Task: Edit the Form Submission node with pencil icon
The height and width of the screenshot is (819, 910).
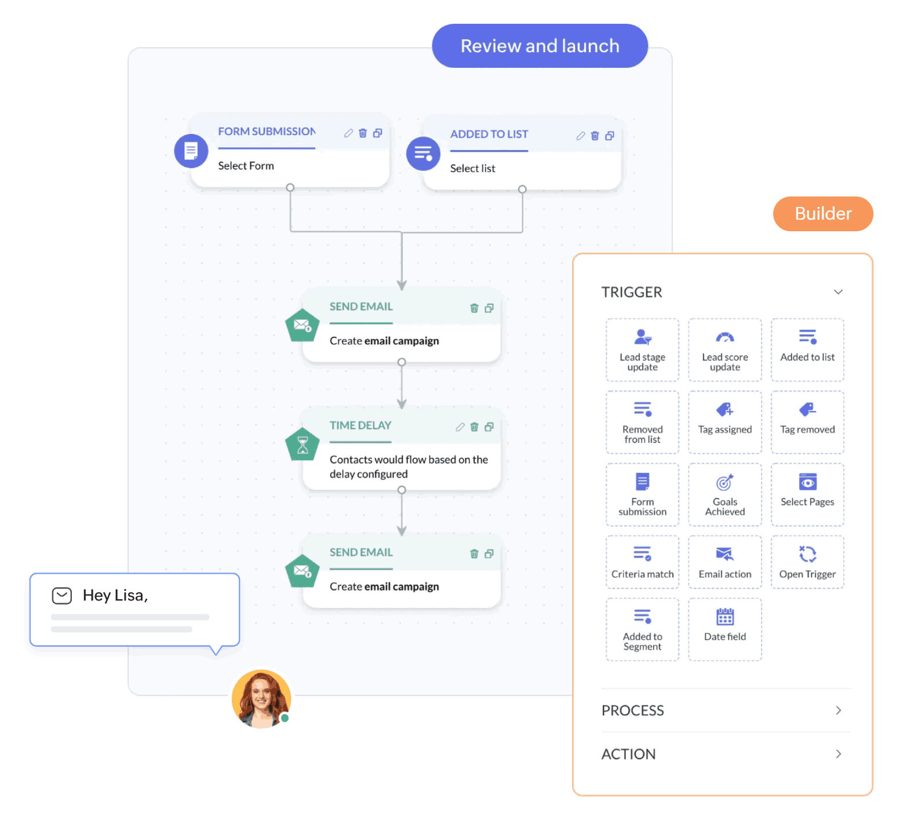Action: tap(348, 133)
